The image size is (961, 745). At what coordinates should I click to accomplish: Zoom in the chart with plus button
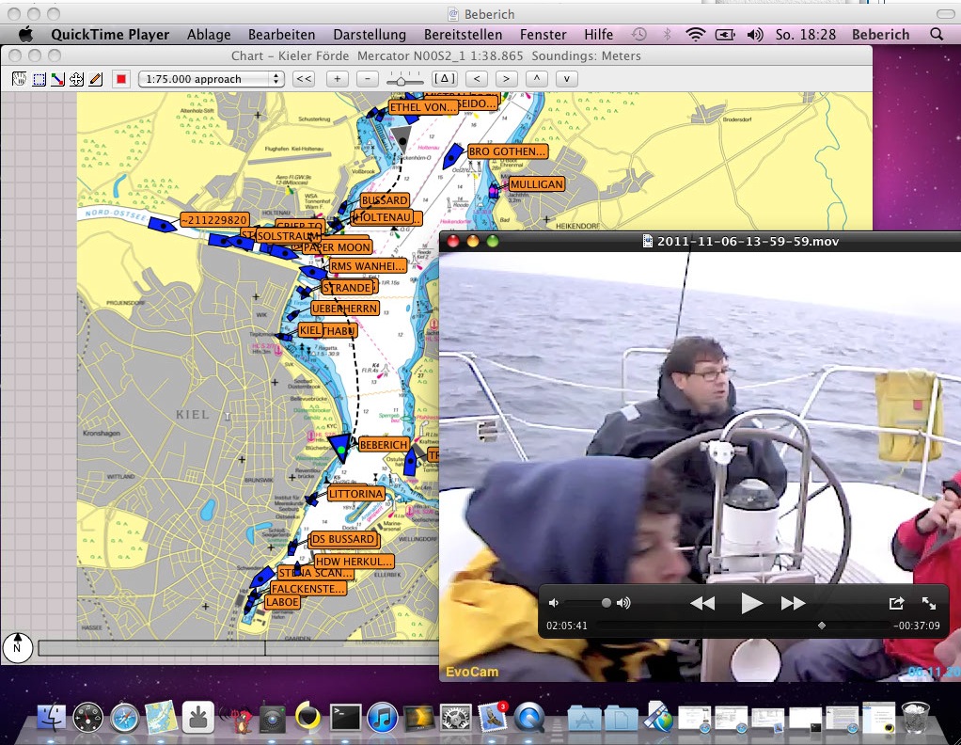[x=337, y=79]
